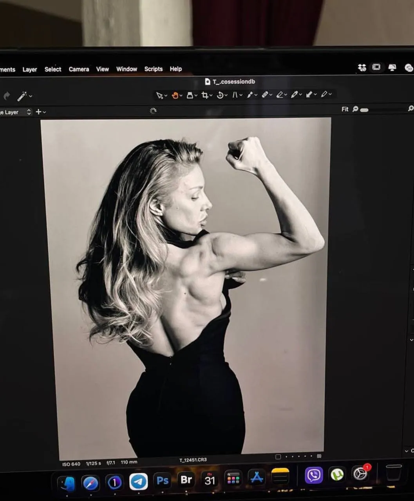Viewport: 414px width, 501px height.
Task: Click the Auto Adjust magic wand
Action: click(x=22, y=96)
